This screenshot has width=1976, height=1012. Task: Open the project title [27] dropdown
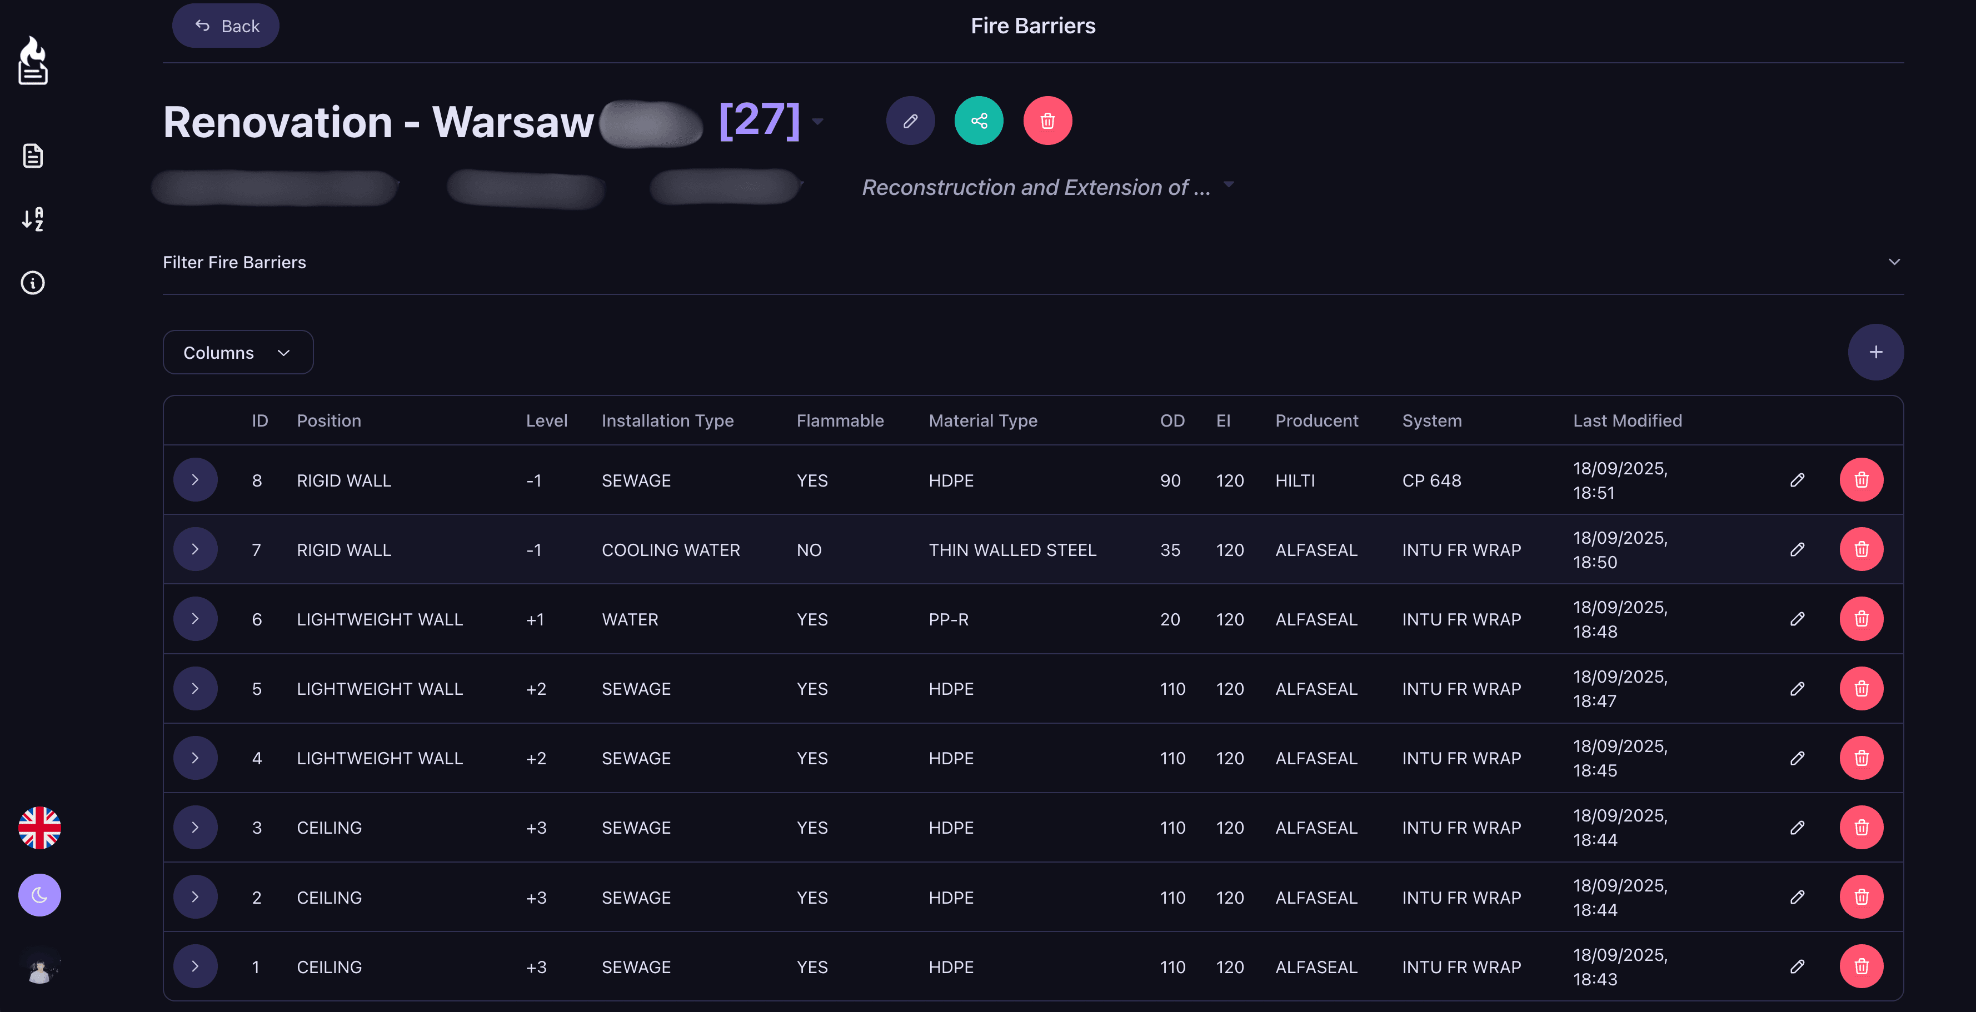click(818, 121)
